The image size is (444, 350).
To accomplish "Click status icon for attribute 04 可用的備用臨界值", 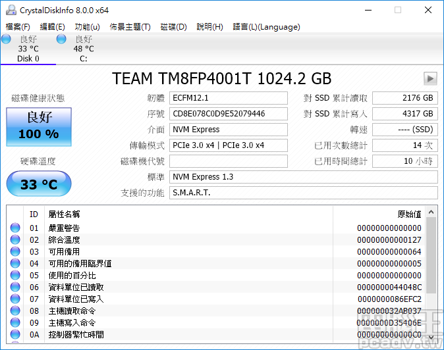I will (x=15, y=264).
